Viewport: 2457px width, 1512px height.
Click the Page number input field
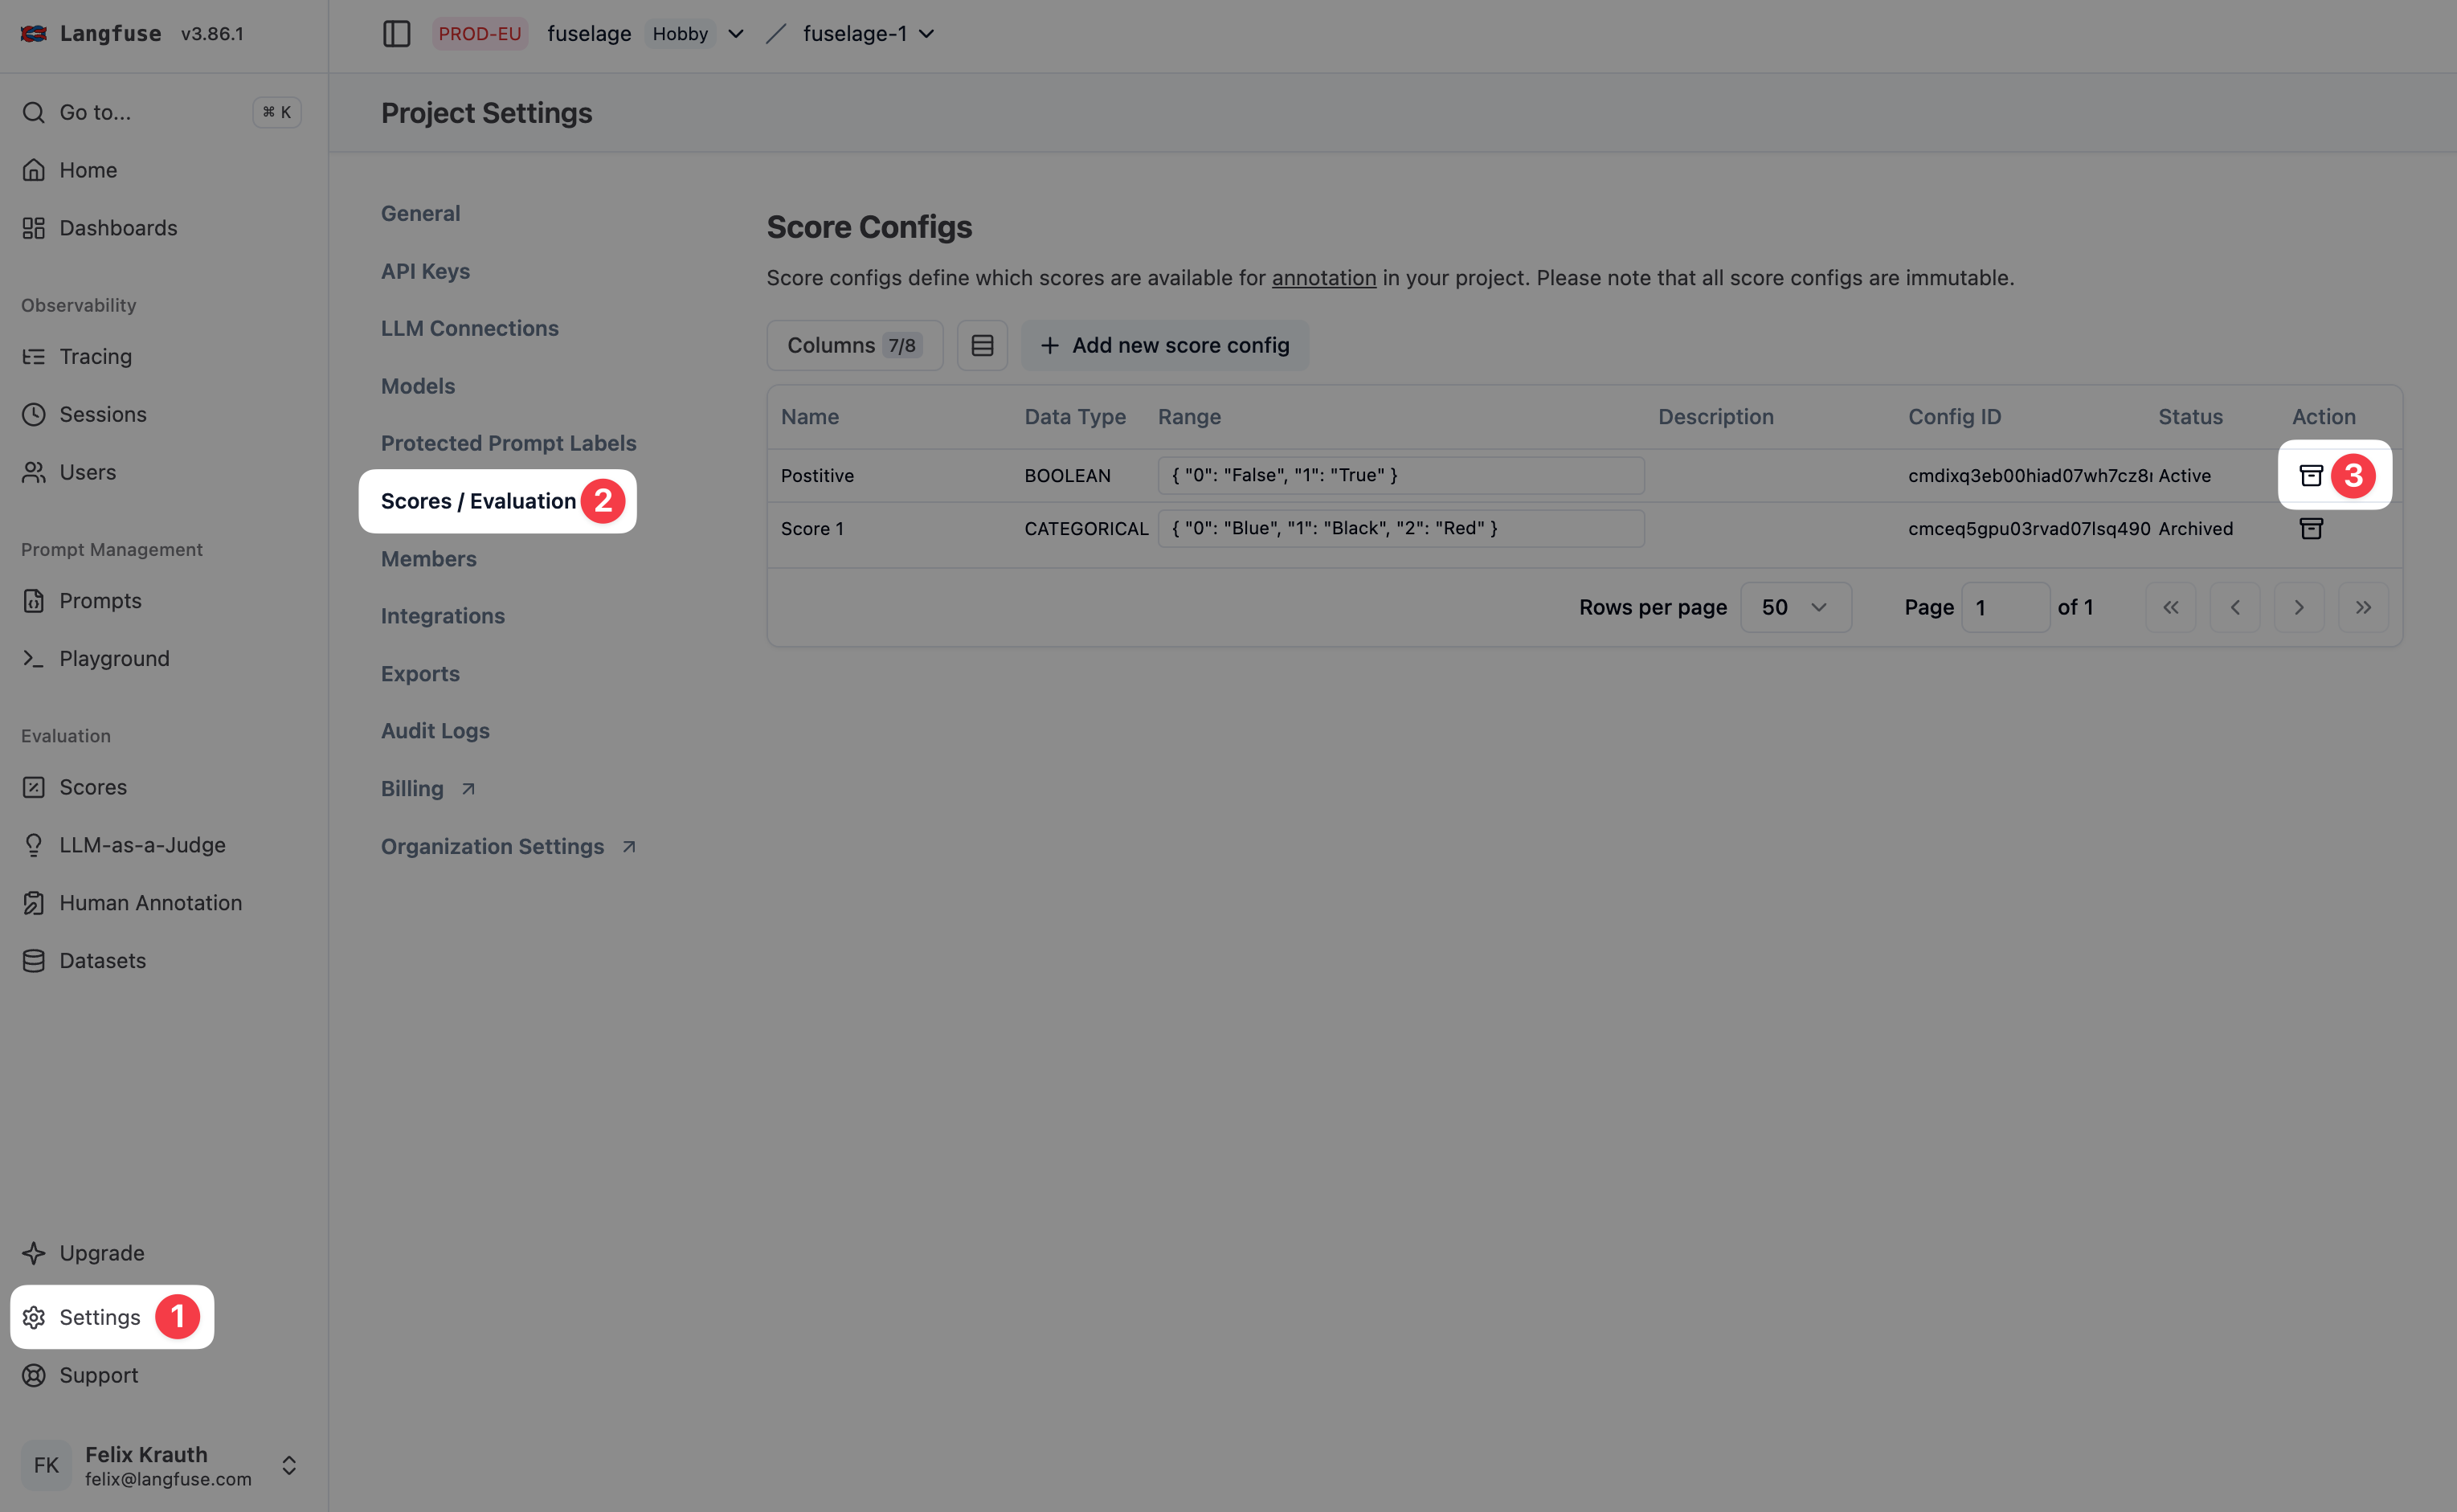2005,606
